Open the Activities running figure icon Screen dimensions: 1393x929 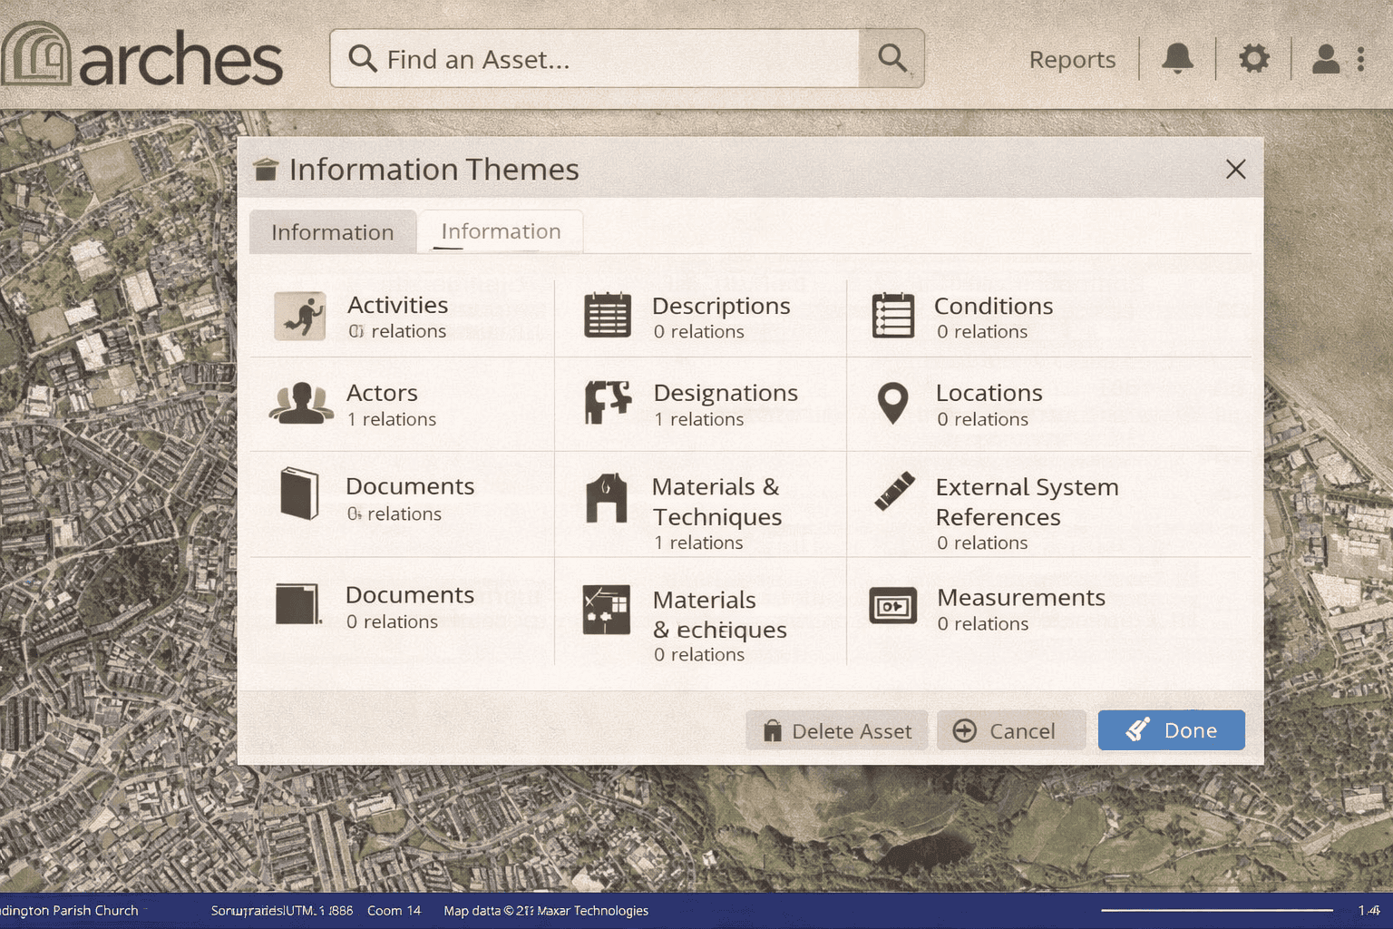pyautogui.click(x=300, y=316)
